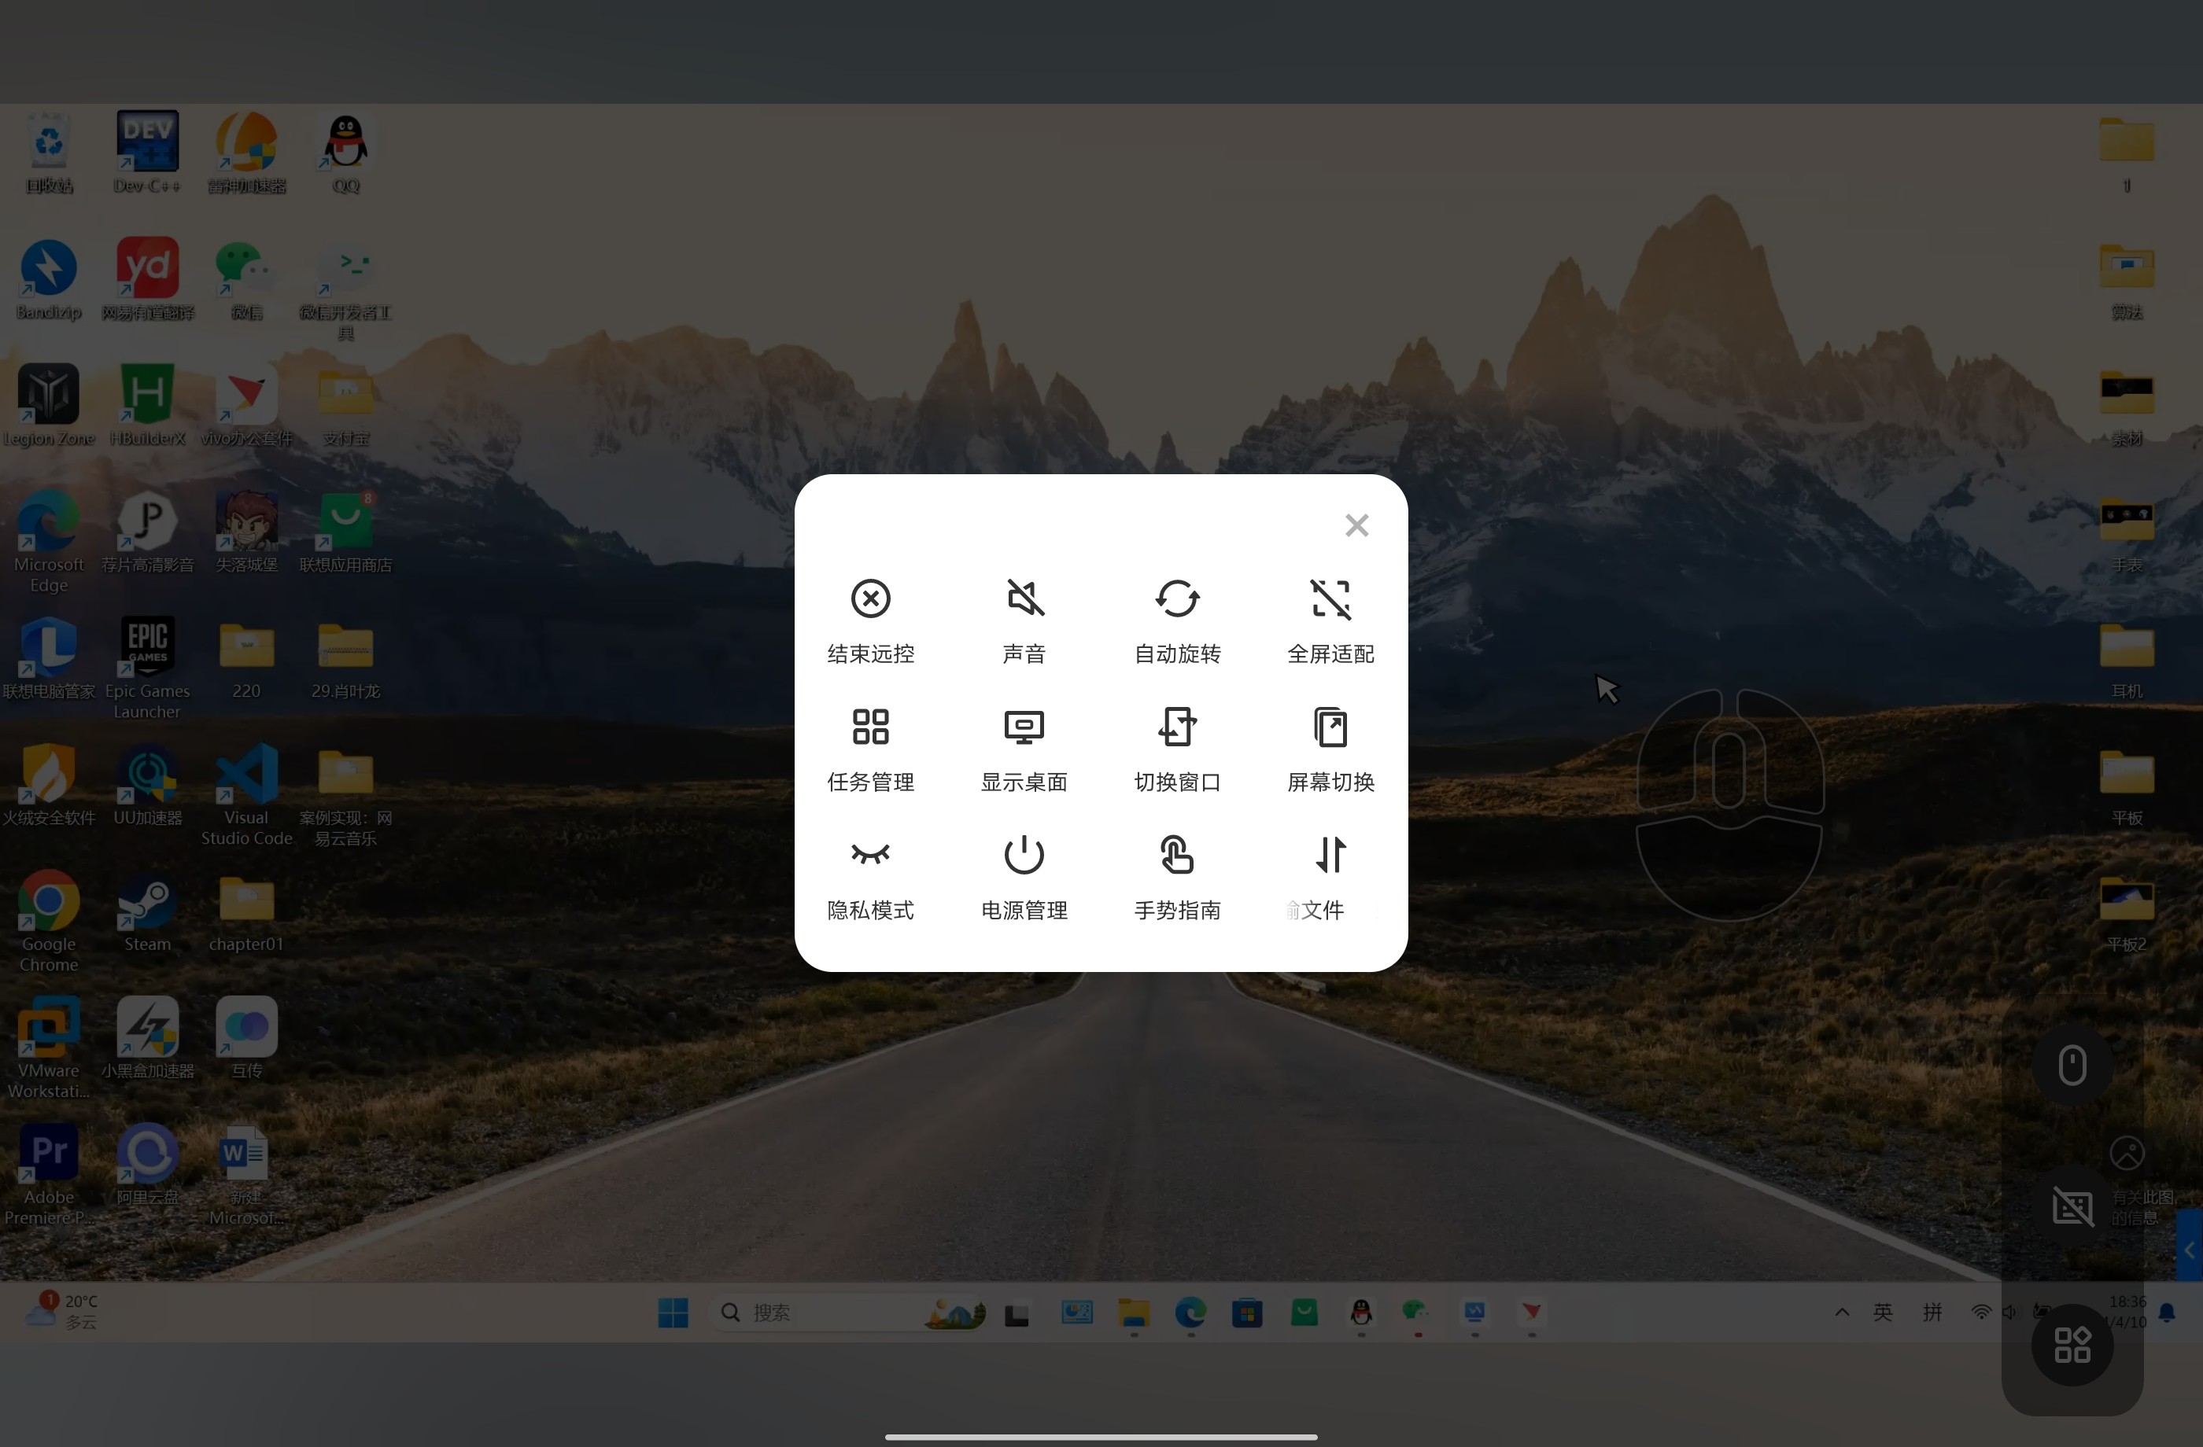Select the 失落城堡 game icon
Viewport: 2203px width, 1447px height.
pyautogui.click(x=246, y=532)
